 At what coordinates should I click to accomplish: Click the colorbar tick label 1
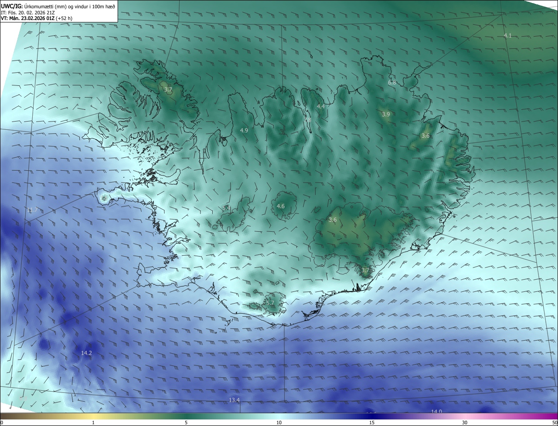point(93,423)
